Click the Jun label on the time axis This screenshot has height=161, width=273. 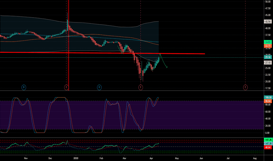(201, 158)
